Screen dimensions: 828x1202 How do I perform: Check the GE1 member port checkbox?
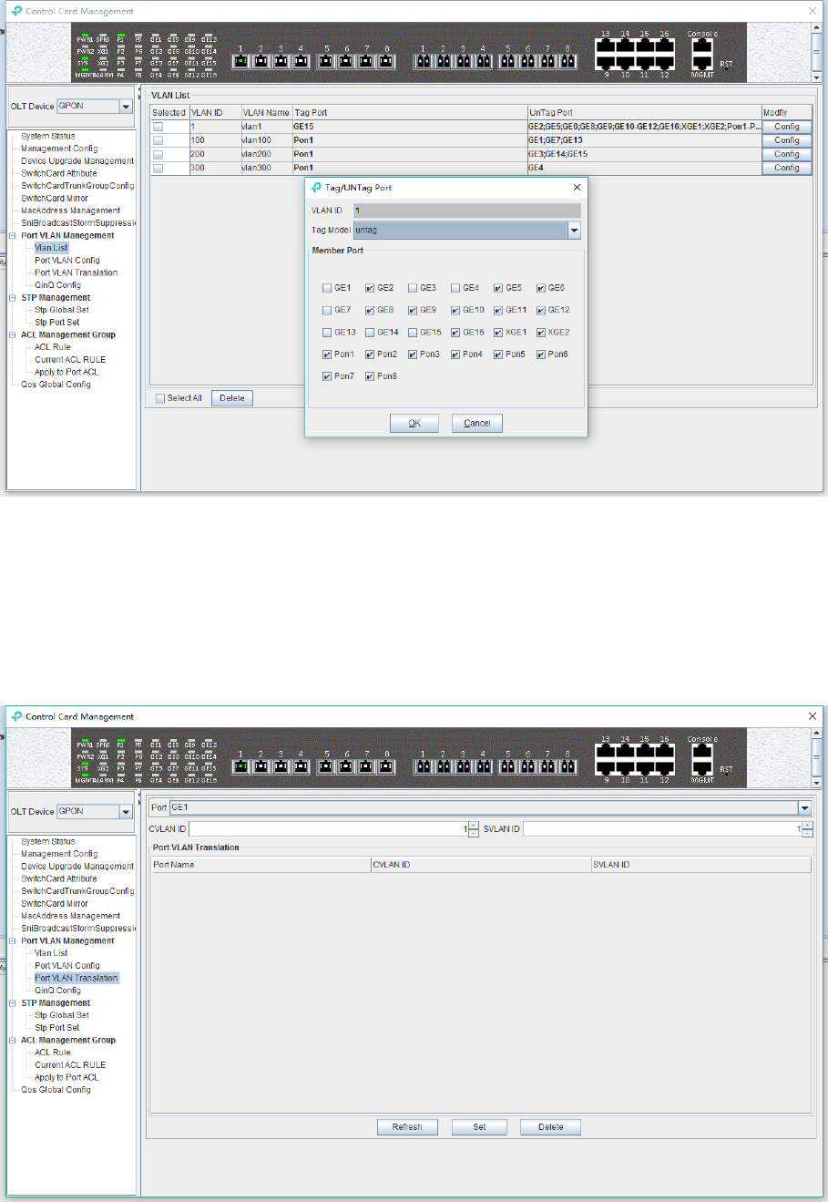click(327, 288)
